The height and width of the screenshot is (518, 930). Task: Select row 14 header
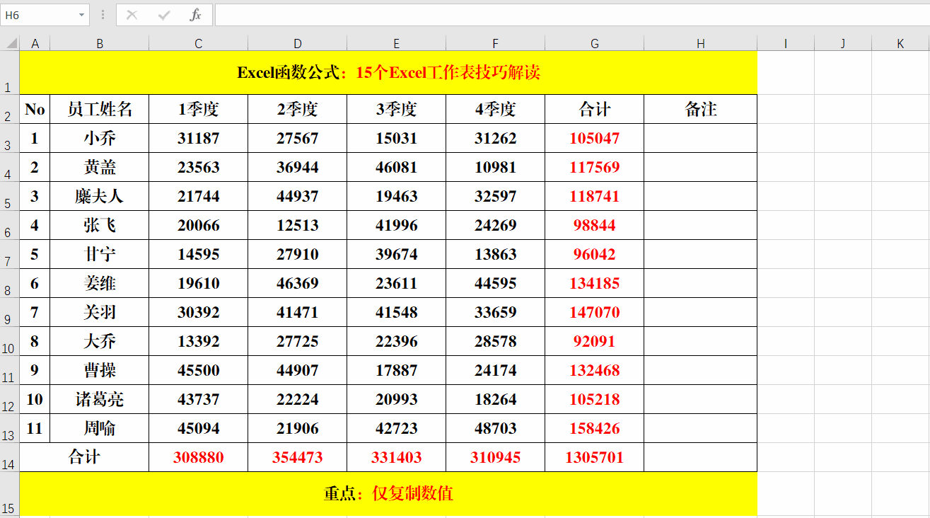[x=10, y=458]
